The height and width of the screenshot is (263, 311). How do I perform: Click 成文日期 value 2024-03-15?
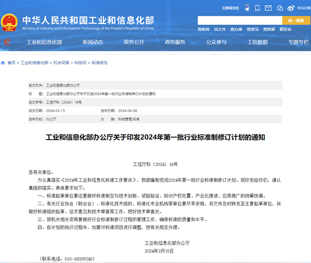click(56, 111)
